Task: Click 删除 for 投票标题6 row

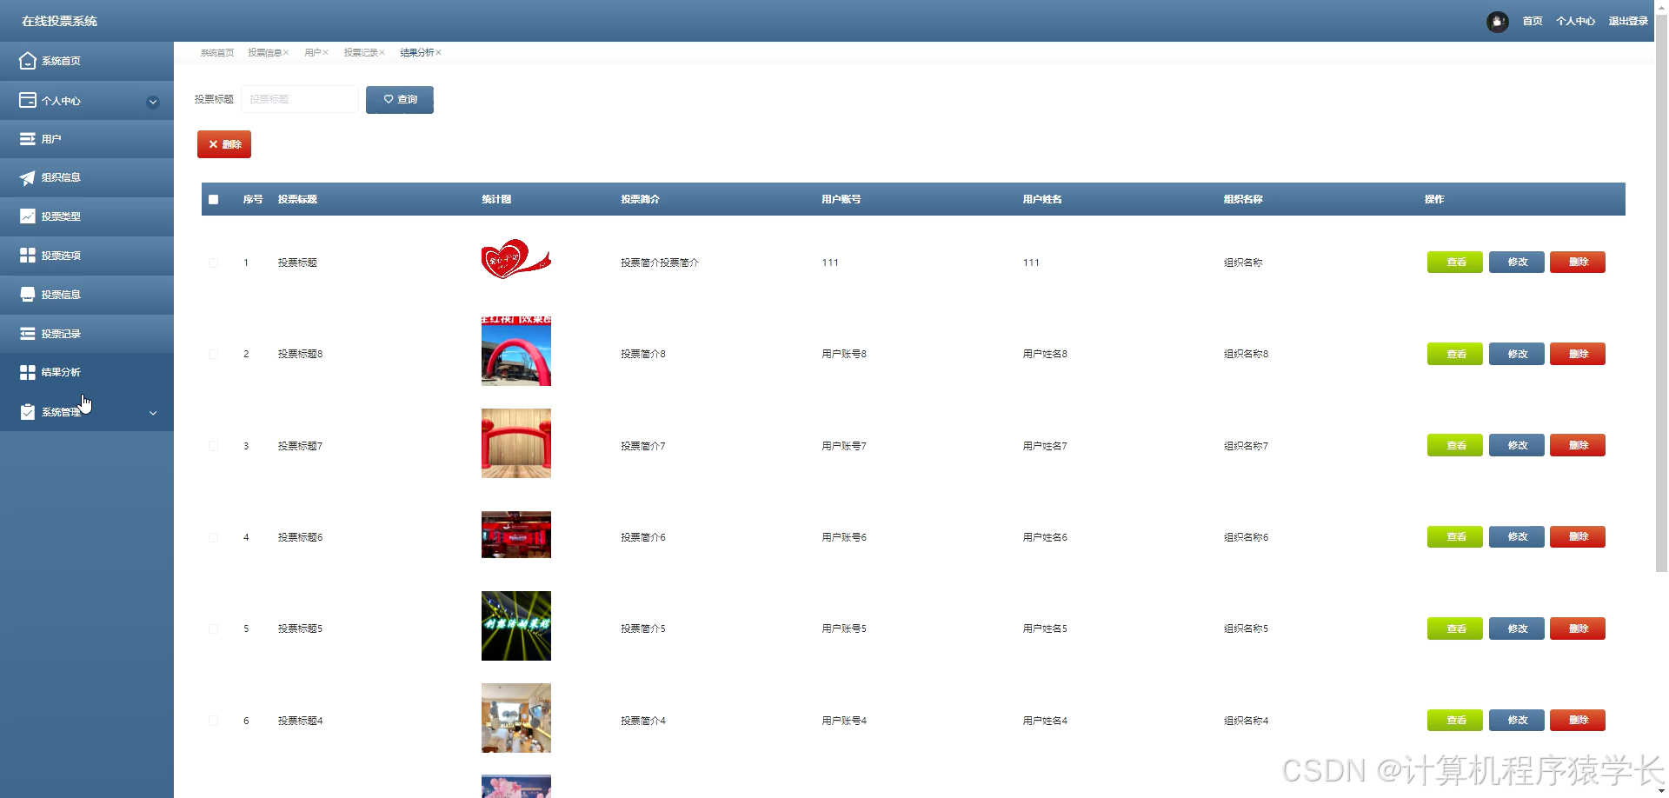Action: 1578,537
